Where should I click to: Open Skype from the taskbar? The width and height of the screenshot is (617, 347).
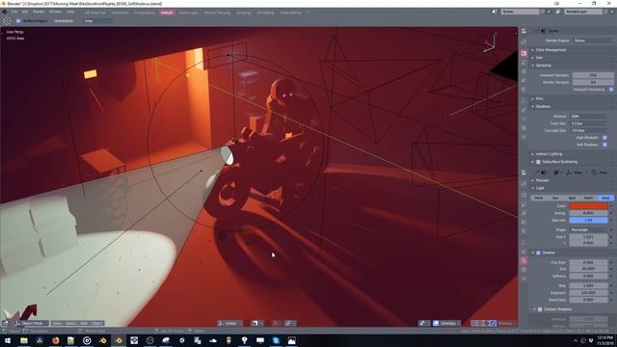(276, 340)
